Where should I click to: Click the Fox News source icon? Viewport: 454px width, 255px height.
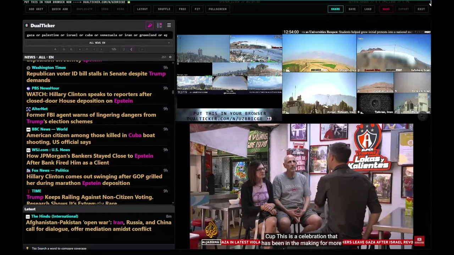[28, 170]
